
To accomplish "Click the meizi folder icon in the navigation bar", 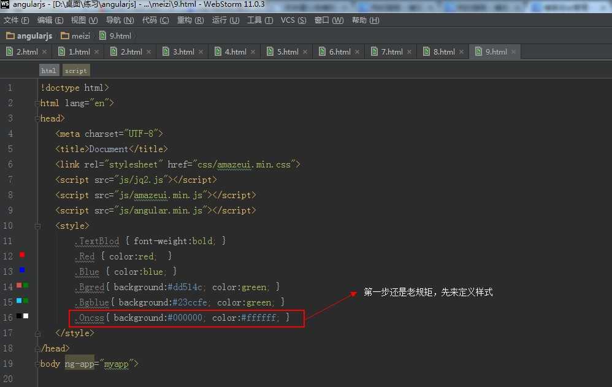I will (x=65, y=36).
